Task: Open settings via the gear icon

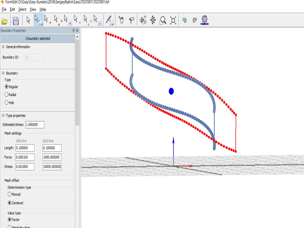Action: pyautogui.click(x=205, y=20)
